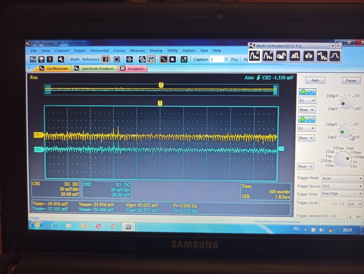Expand the timebase More options dropdown
364x274 pixels.
[305, 166]
